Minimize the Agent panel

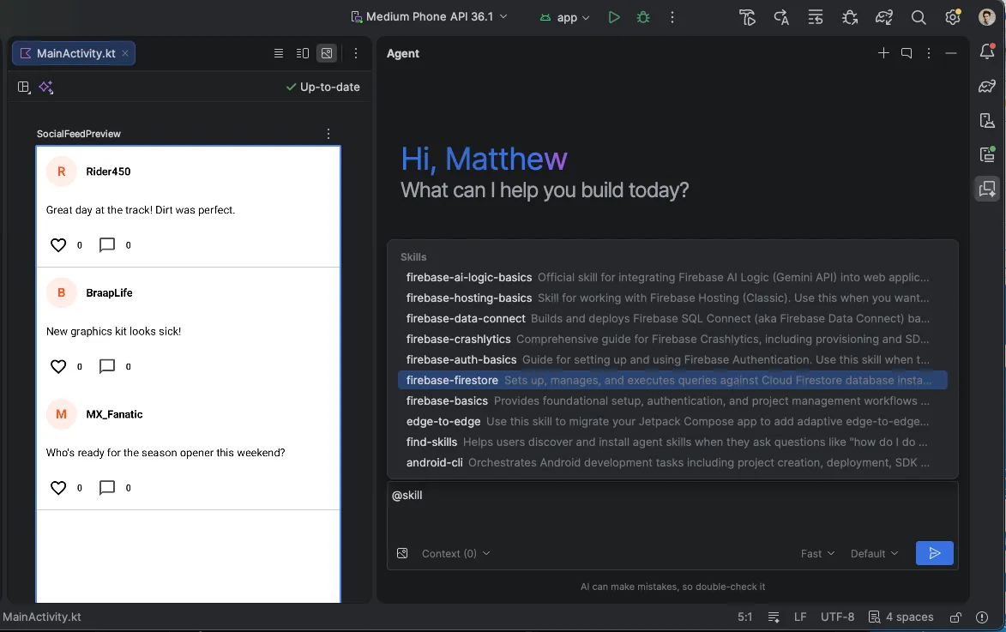(x=951, y=53)
